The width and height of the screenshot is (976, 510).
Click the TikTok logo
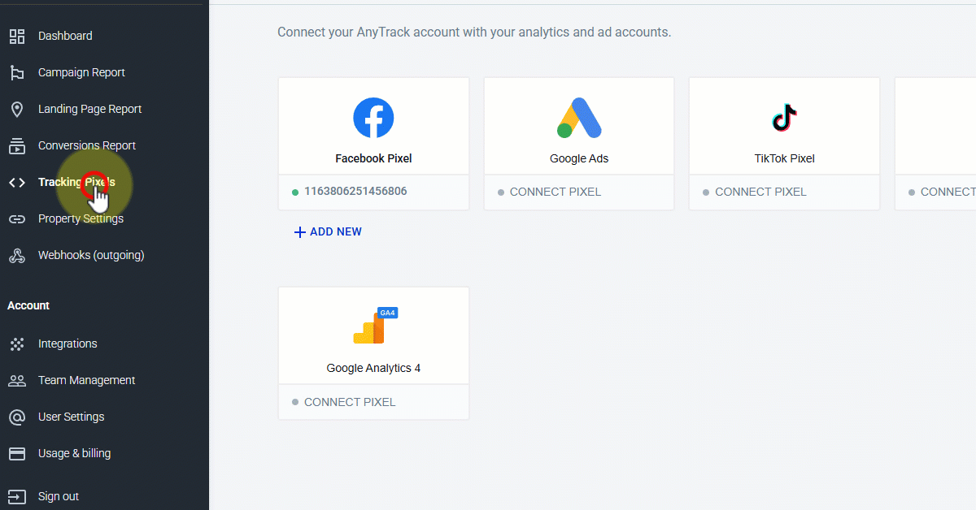[x=784, y=118]
